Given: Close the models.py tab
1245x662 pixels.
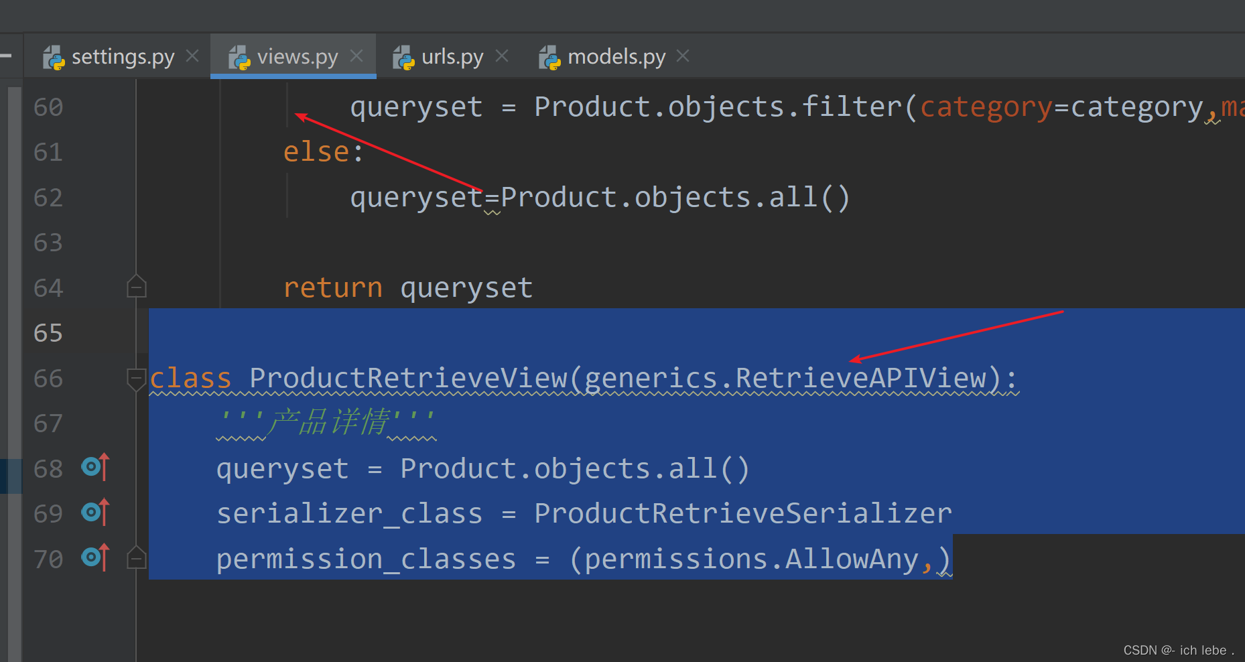Looking at the screenshot, I should coord(683,56).
